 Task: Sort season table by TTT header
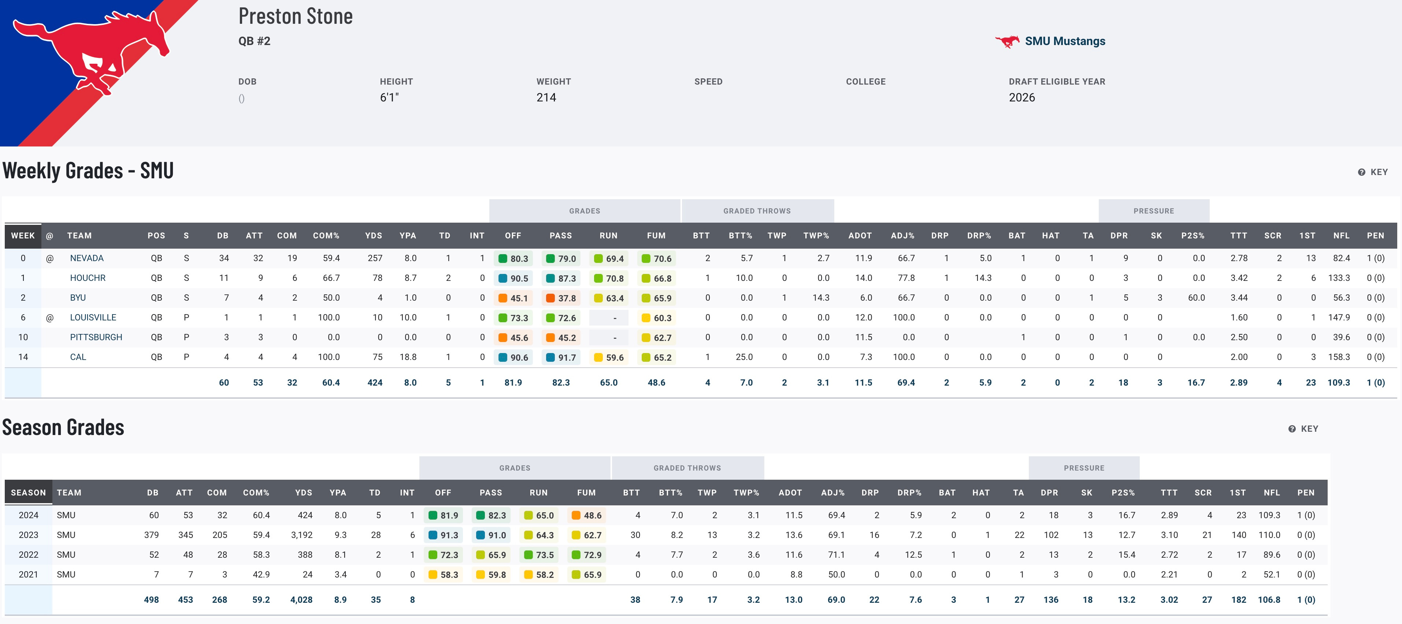(x=1168, y=492)
